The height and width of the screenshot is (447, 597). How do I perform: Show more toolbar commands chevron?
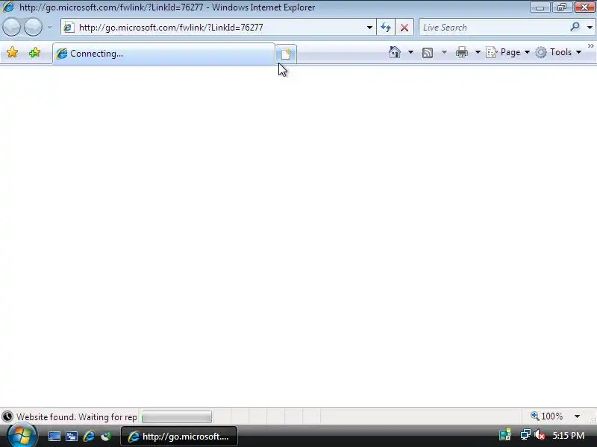[591, 46]
